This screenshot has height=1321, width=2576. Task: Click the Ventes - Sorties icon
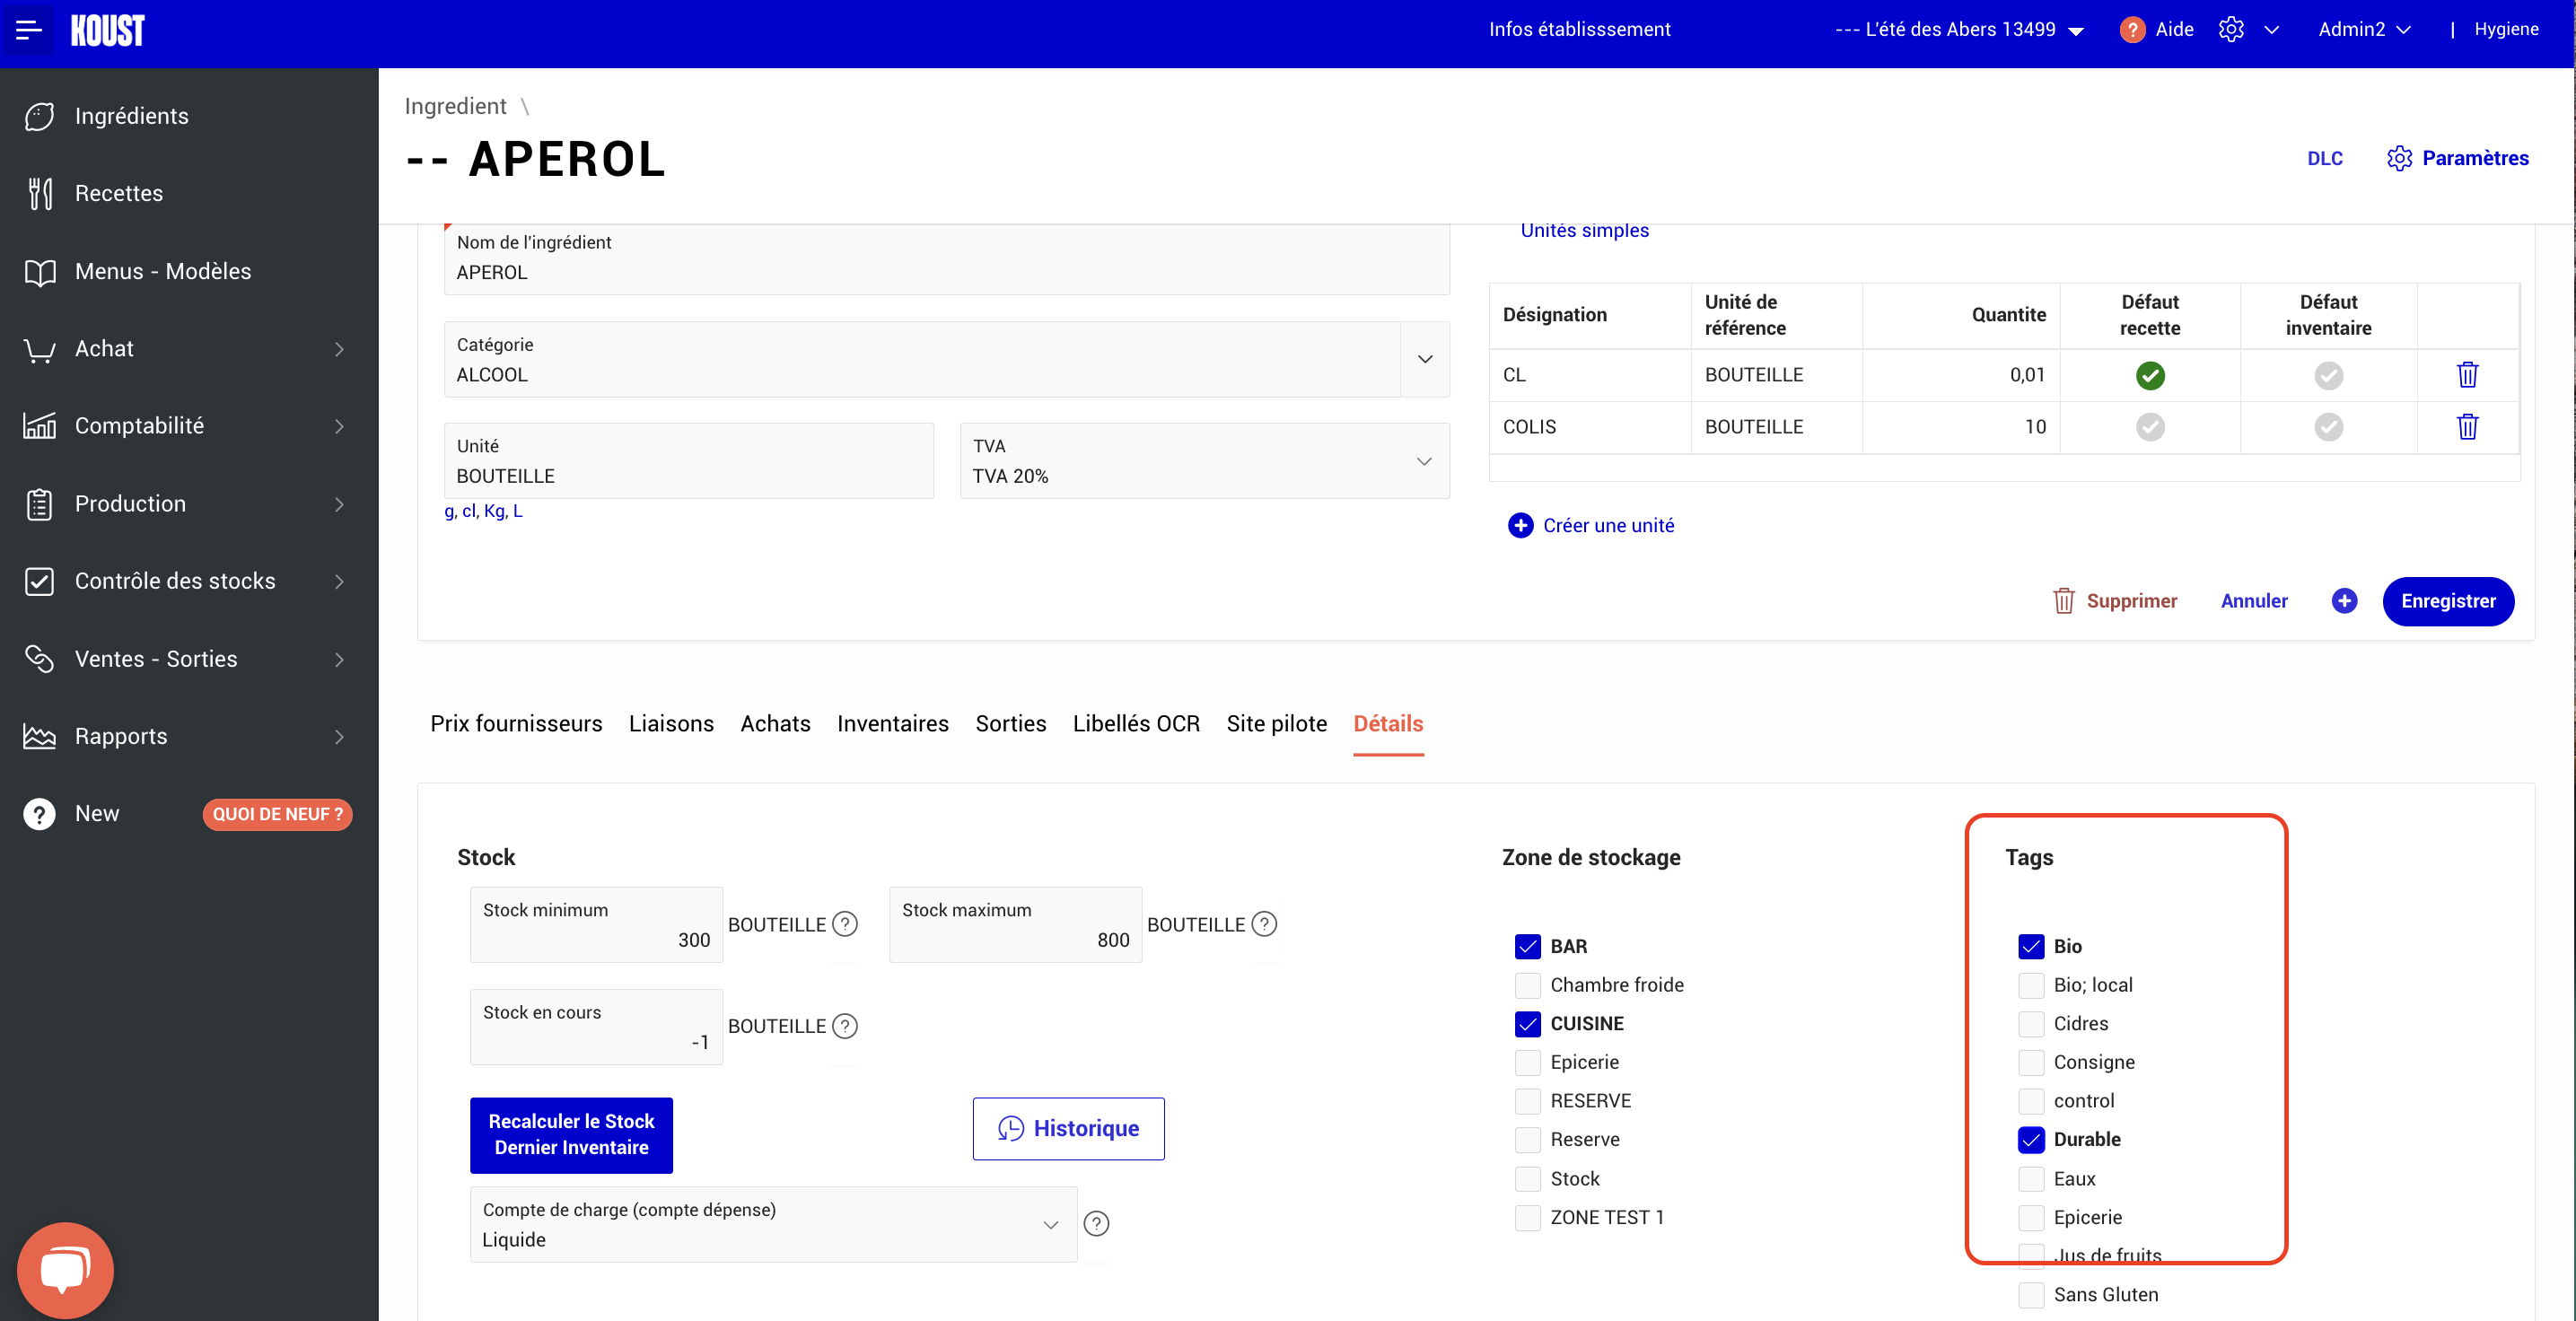click(x=39, y=659)
